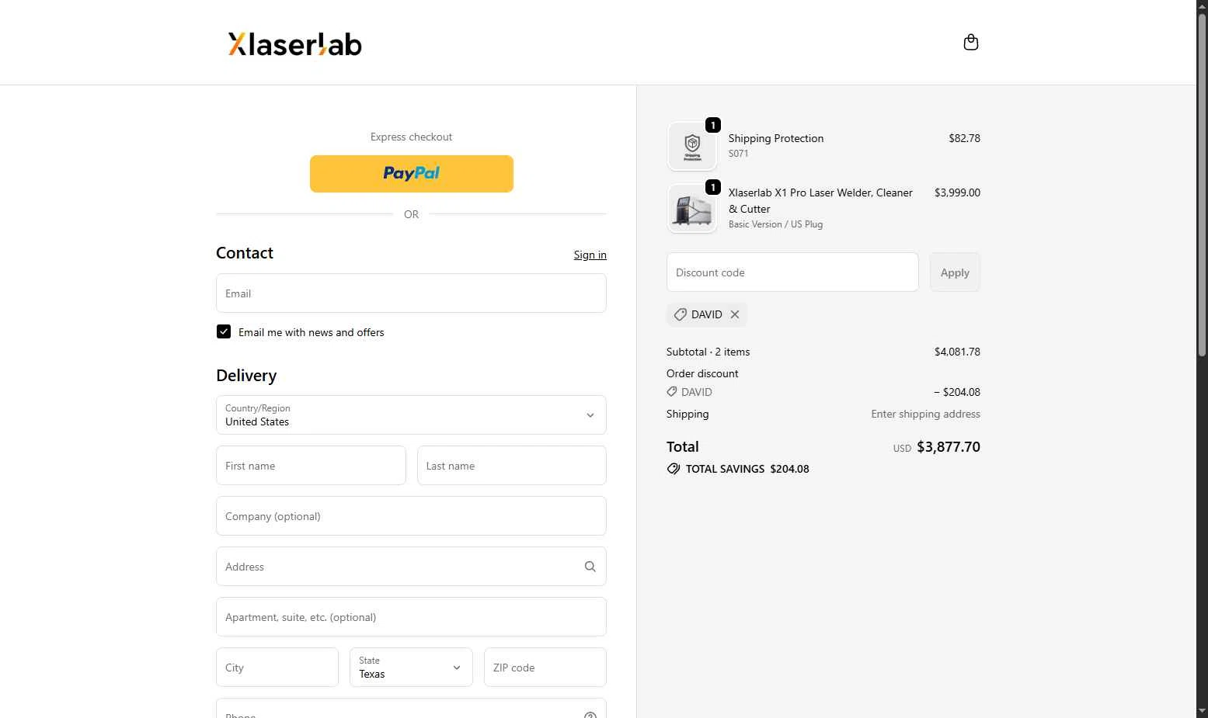Uncheck Email me with news and offers
1208x718 pixels.
[x=224, y=331]
